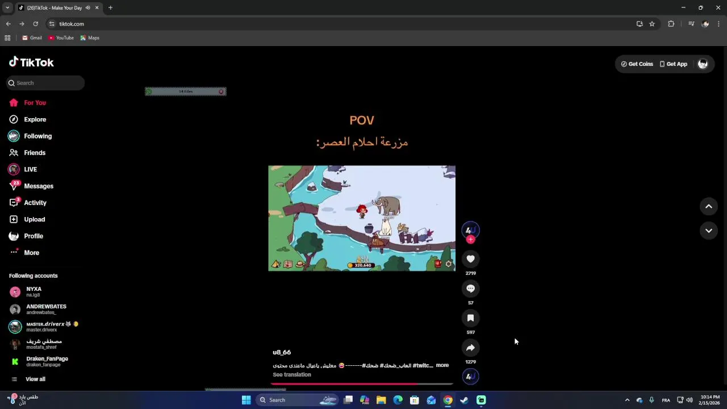
Task: Go to the previous video with up arrow
Action: pyautogui.click(x=709, y=207)
